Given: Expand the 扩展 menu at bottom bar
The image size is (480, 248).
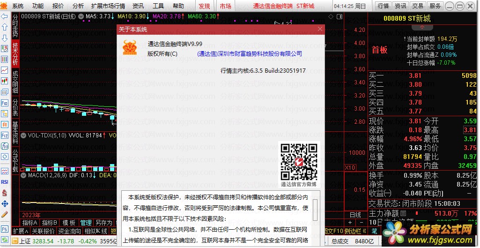Looking at the screenshot, I should (x=21, y=231).
